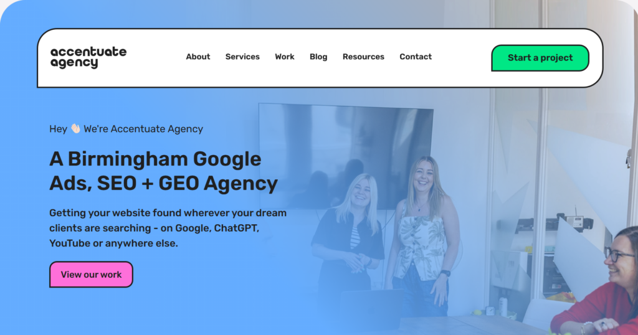This screenshot has height=335, width=638.
Task: Go to the Services menu item
Action: (242, 57)
